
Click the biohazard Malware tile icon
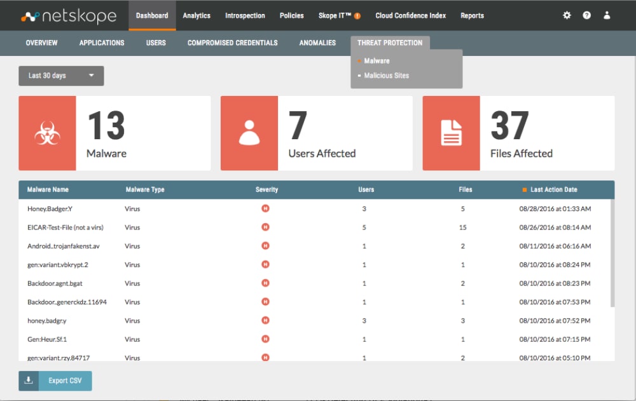coord(47,133)
